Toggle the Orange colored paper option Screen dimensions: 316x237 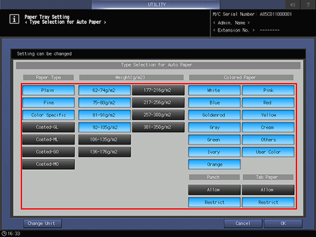click(215, 164)
